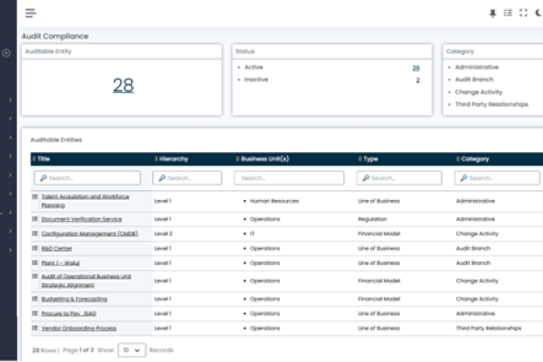Screen dimensions: 543x362
Task: Click row icon beside Vendor Onboarding Process
Action: click(x=35, y=327)
